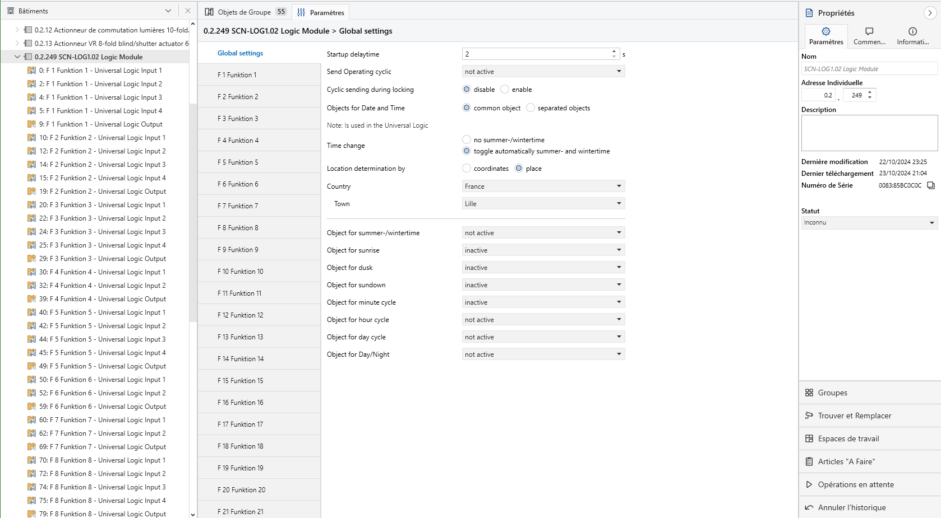Viewport: 941px width, 518px height.
Task: Choose separated objects for Date and Time
Action: pyautogui.click(x=531, y=108)
